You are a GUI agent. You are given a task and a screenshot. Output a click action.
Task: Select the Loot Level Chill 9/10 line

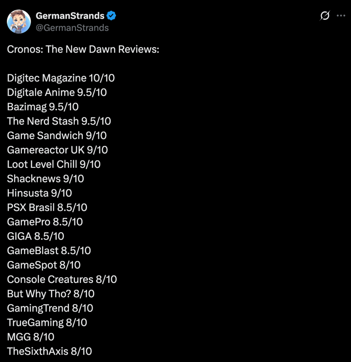(54, 164)
